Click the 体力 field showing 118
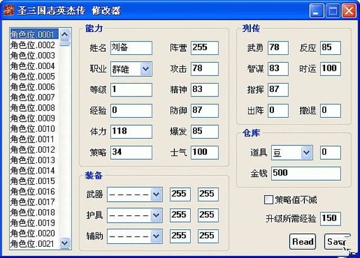 point(131,131)
